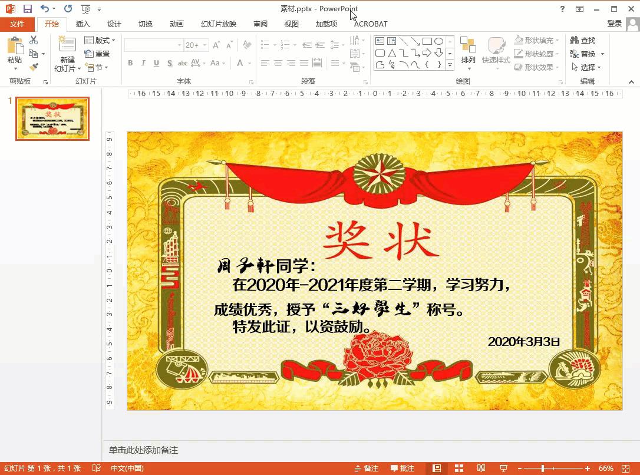
Task: Toggle Italic formatting button
Action: (143, 63)
